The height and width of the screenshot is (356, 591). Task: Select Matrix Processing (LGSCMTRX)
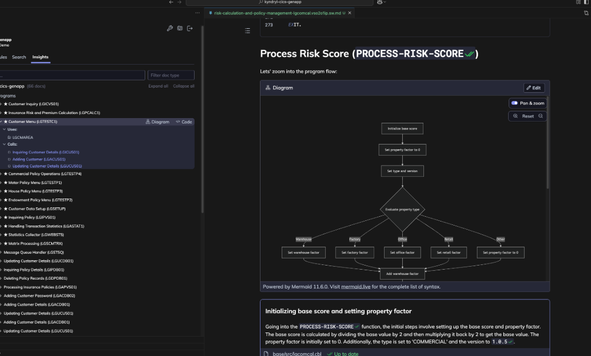click(35, 244)
